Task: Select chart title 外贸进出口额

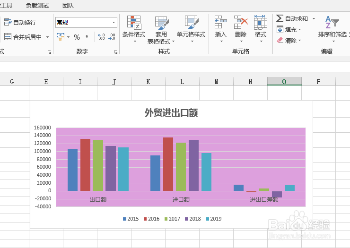Action: (x=171, y=112)
